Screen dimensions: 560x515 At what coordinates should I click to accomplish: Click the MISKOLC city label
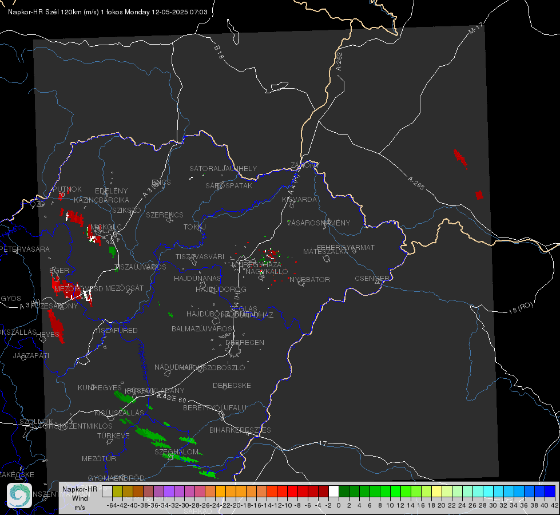click(106, 227)
